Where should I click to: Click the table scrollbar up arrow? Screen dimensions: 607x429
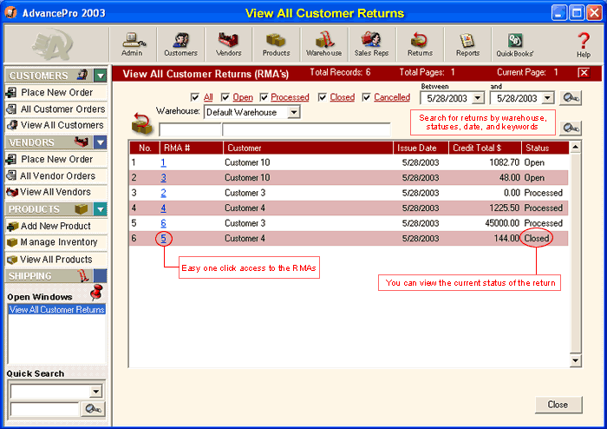pyautogui.click(x=575, y=147)
